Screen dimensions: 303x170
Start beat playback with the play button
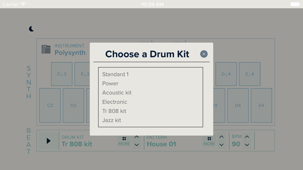[48, 141]
